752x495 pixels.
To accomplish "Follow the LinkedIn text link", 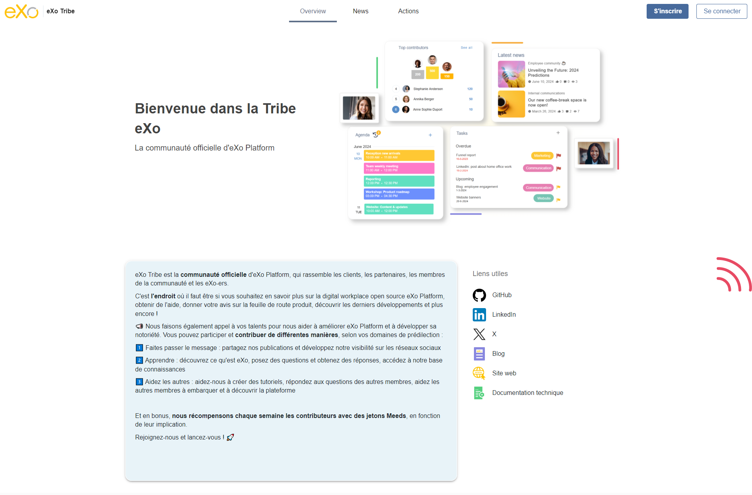I will [504, 315].
